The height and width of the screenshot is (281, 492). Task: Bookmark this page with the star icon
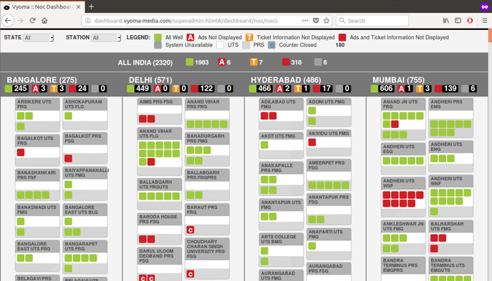pos(327,21)
